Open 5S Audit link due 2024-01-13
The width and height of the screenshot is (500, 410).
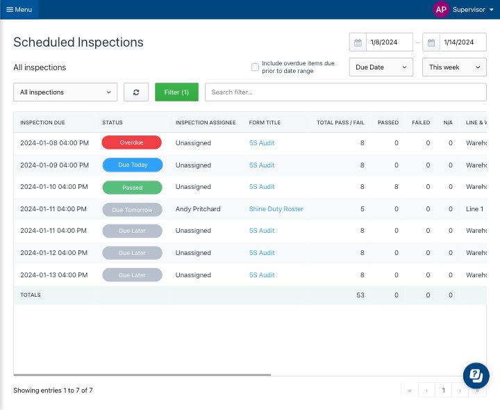(x=262, y=275)
